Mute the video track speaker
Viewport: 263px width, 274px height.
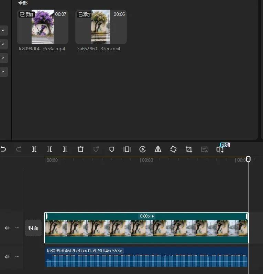[7, 228]
